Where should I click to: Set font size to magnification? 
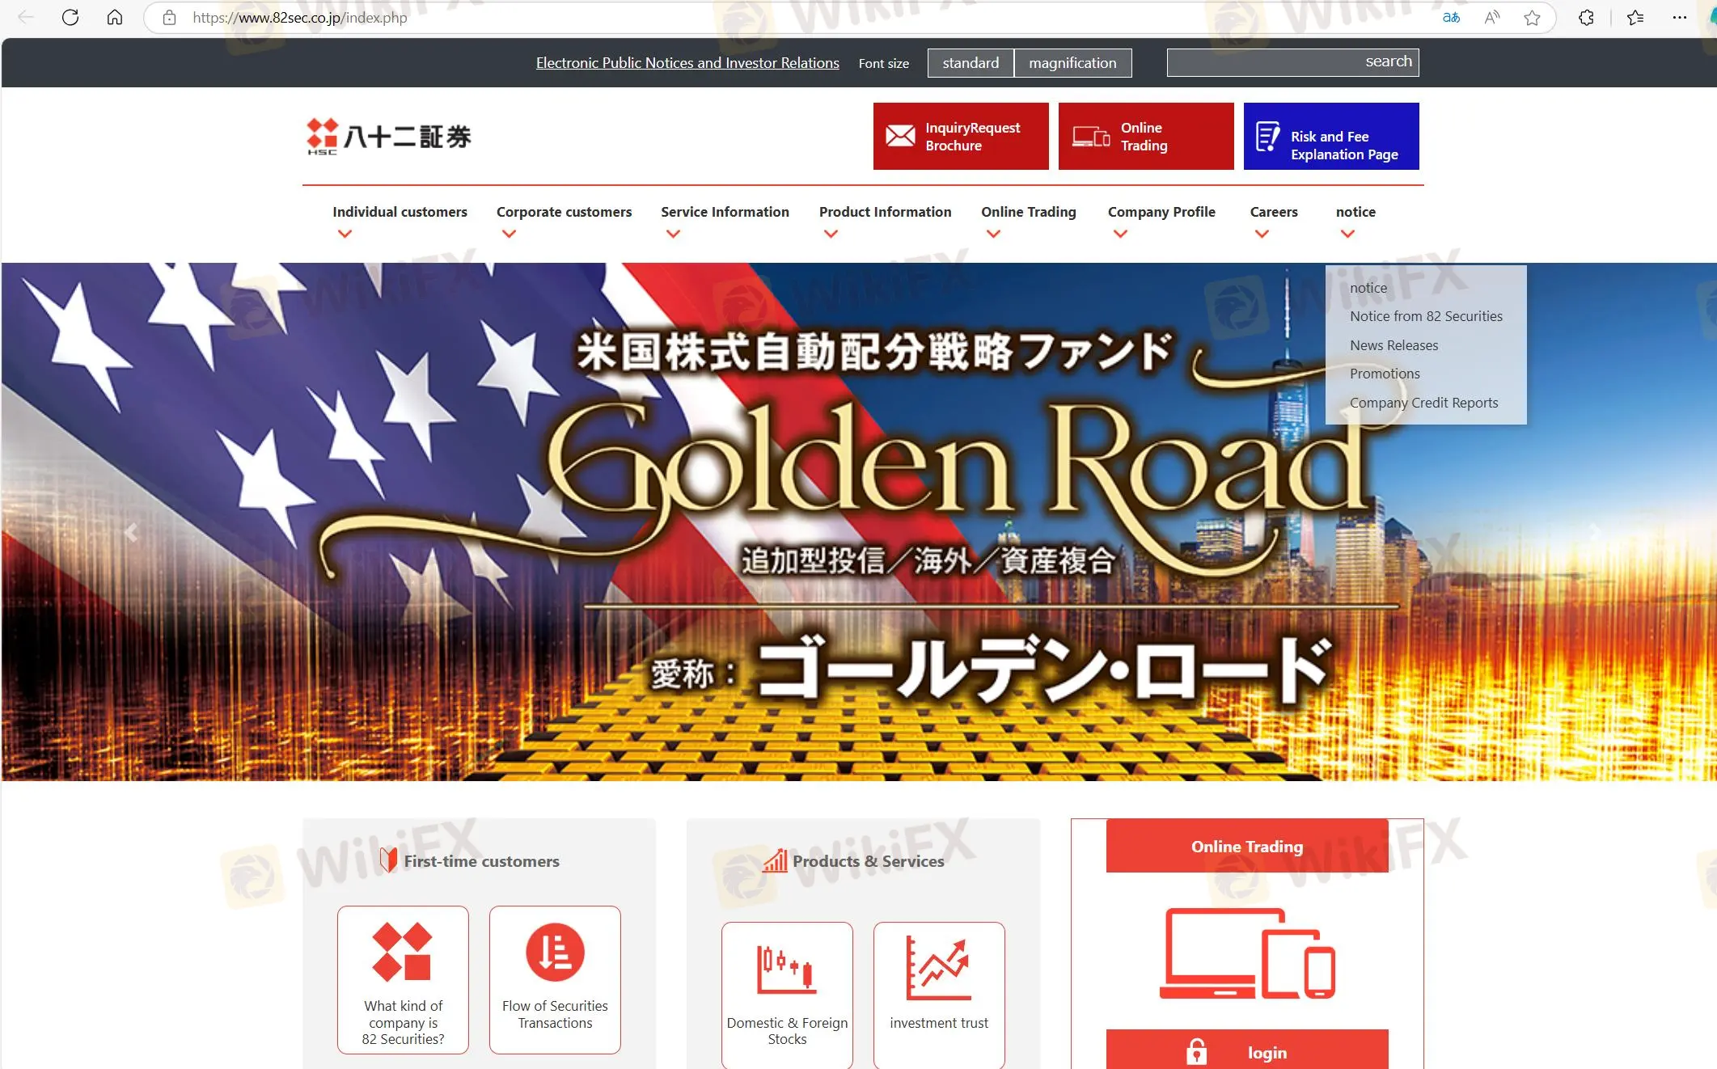(x=1072, y=63)
